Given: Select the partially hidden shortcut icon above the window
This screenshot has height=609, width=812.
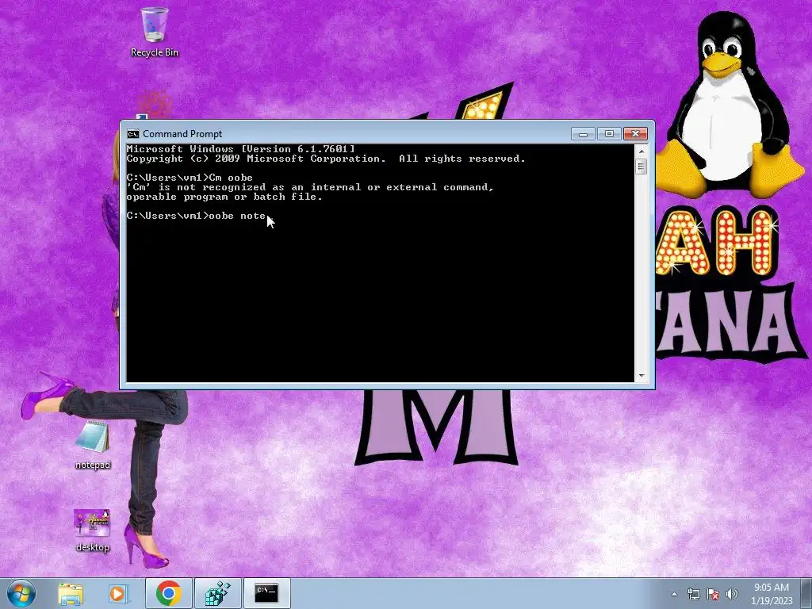Looking at the screenshot, I should [x=155, y=105].
